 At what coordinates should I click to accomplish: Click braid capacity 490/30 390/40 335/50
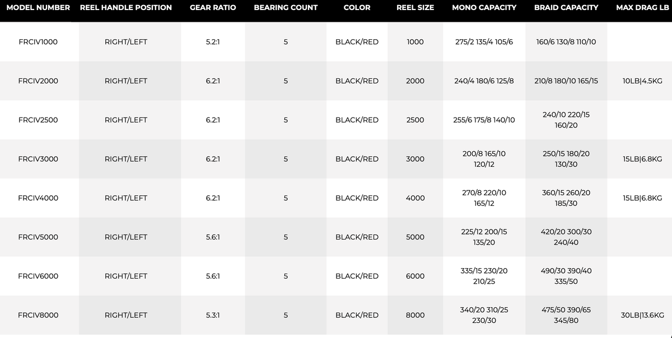coord(566,276)
